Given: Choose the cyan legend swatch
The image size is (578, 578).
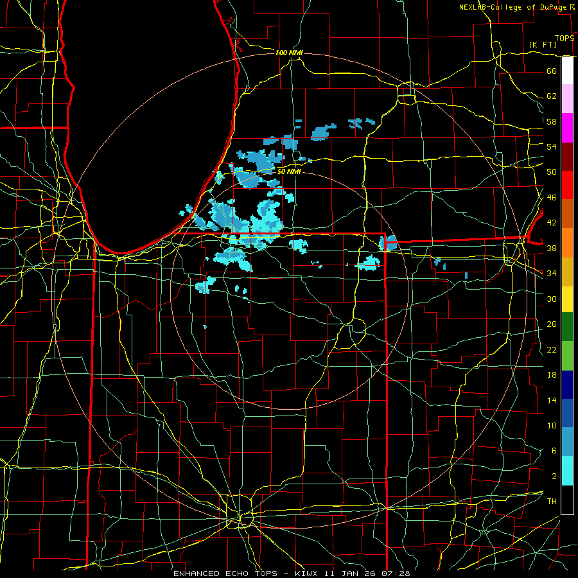Looking at the screenshot, I should (567, 471).
